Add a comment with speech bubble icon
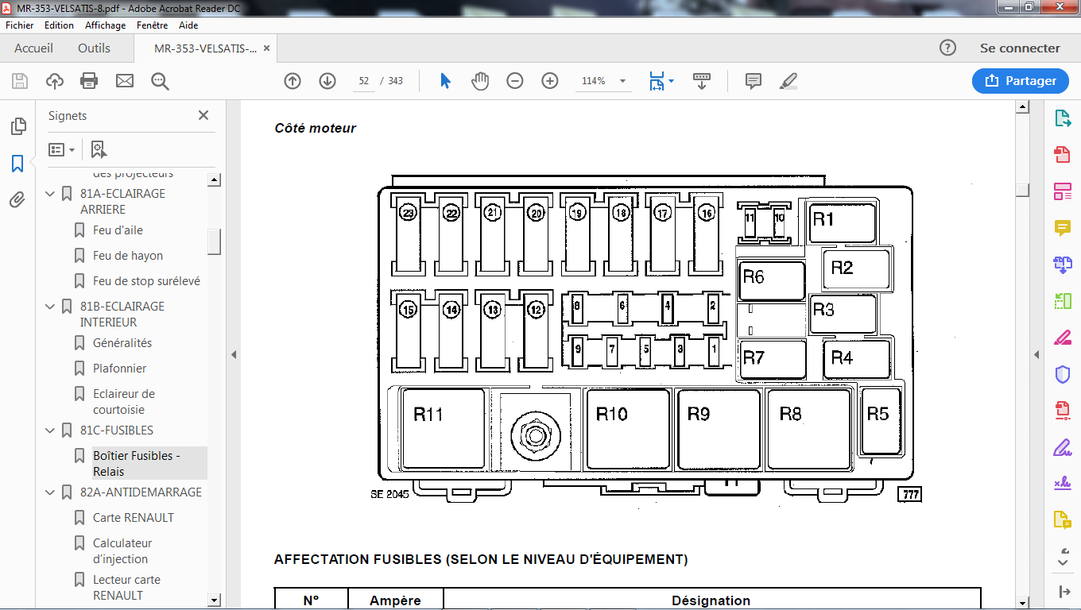The image size is (1081, 610). click(x=754, y=81)
